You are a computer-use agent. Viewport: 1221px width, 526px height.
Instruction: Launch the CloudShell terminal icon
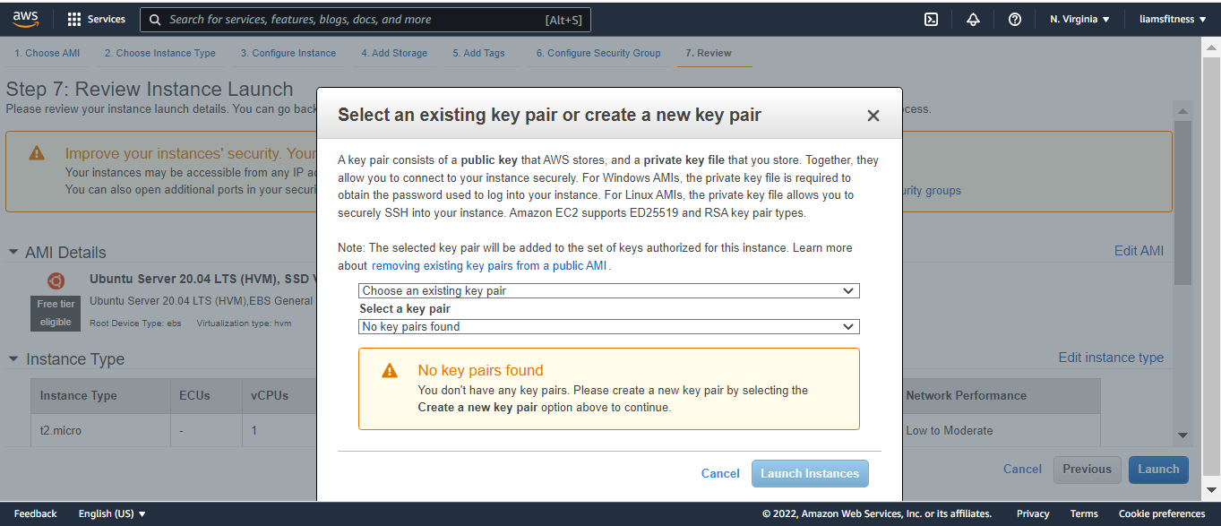(x=931, y=19)
